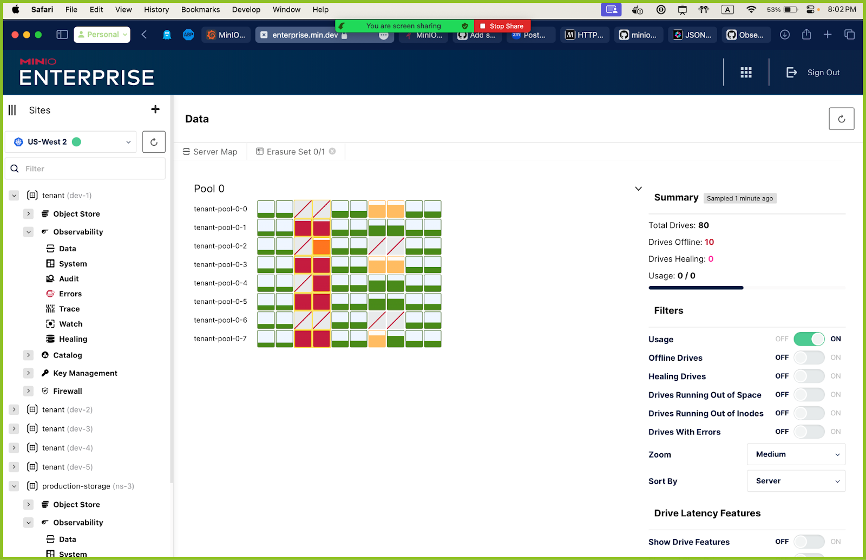Enable the Offline Drives filter
The height and width of the screenshot is (560, 866).
point(809,357)
